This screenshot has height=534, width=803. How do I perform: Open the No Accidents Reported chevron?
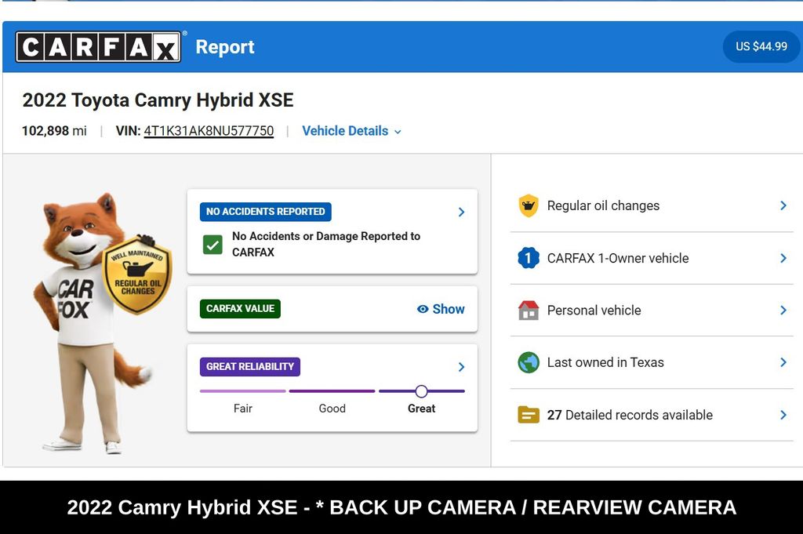461,212
